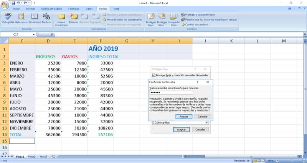This screenshot has width=307, height=163.
Task: Click the 145% zoom level
Action: tap(271, 161)
